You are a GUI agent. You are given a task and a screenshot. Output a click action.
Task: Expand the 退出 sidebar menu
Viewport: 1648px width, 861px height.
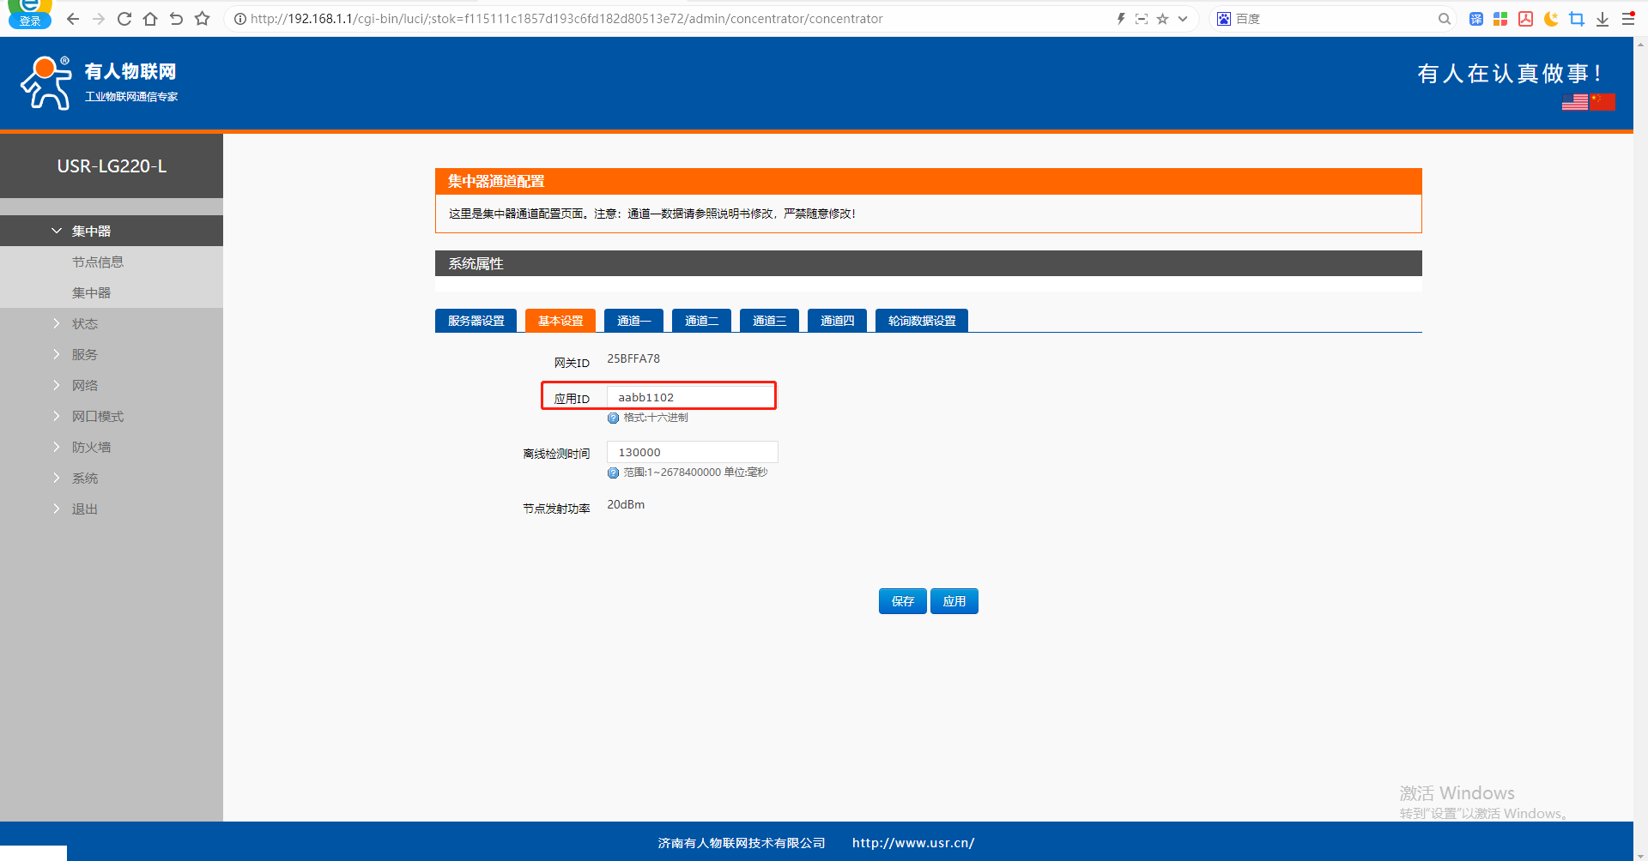click(x=112, y=509)
